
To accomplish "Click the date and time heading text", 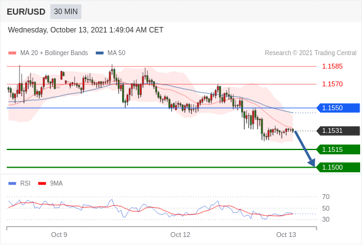I will (86, 30).
